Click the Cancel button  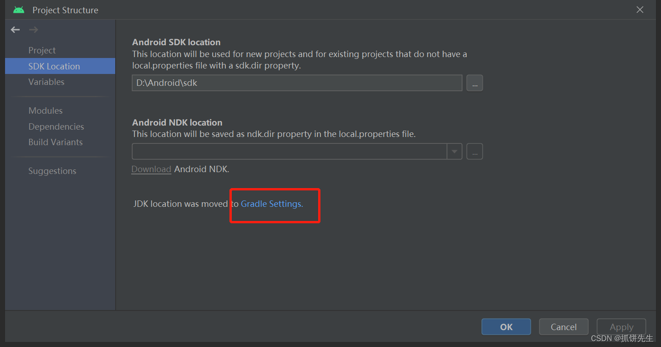tap(564, 326)
